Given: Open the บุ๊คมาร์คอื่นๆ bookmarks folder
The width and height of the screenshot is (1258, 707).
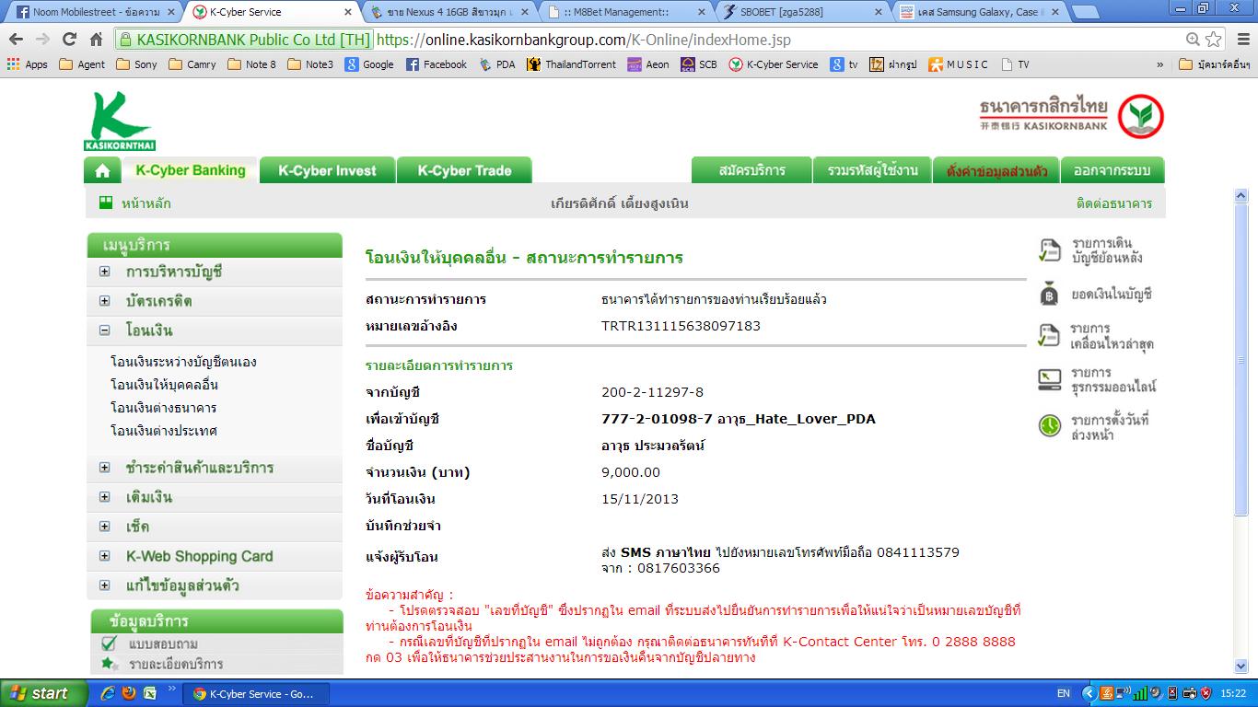Looking at the screenshot, I should point(1215,64).
